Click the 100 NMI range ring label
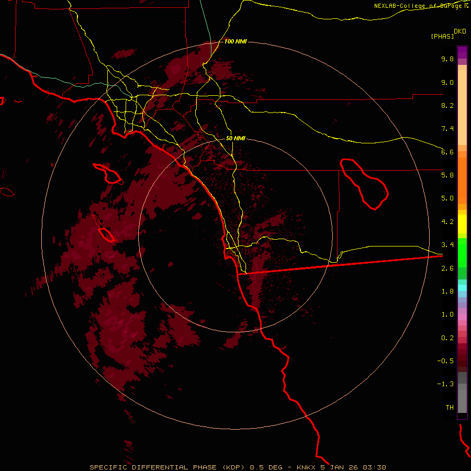This screenshot has width=471, height=471. point(235,41)
